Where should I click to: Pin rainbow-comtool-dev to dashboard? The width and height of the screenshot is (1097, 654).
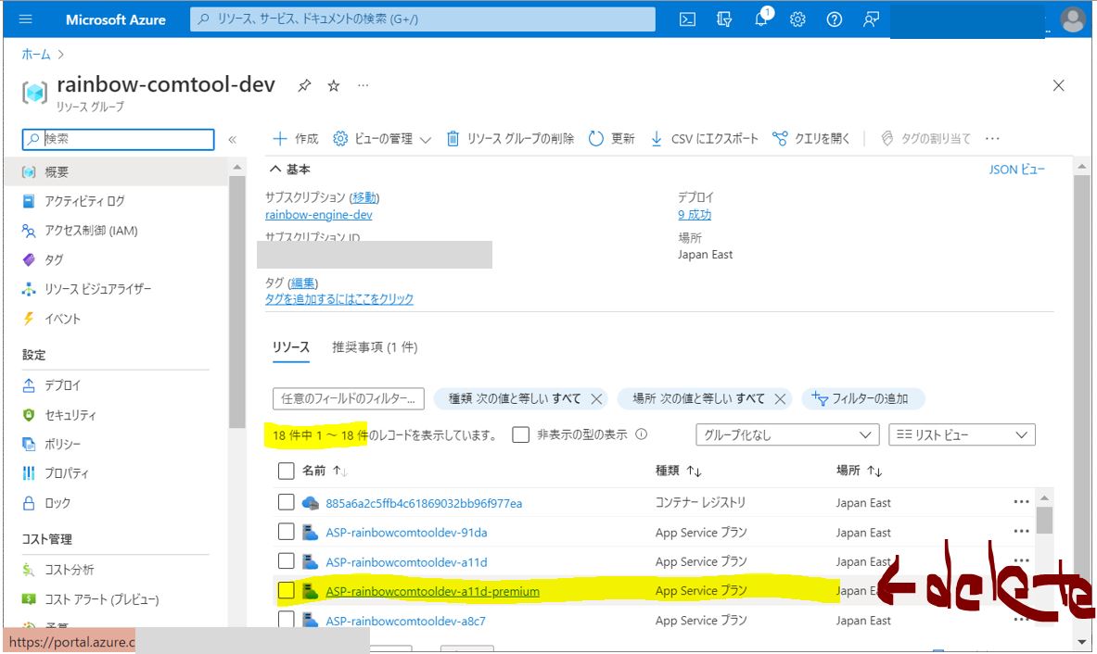point(304,86)
